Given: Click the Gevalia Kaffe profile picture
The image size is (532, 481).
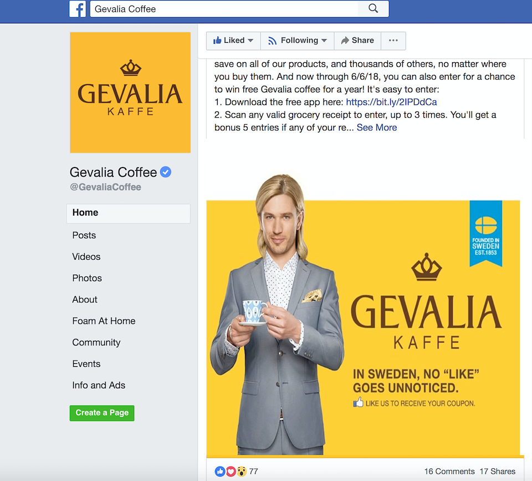Looking at the screenshot, I should tap(130, 93).
